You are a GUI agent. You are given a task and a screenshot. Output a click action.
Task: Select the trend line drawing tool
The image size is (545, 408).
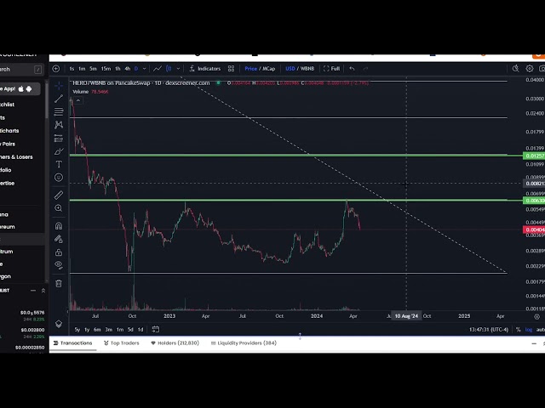point(59,99)
